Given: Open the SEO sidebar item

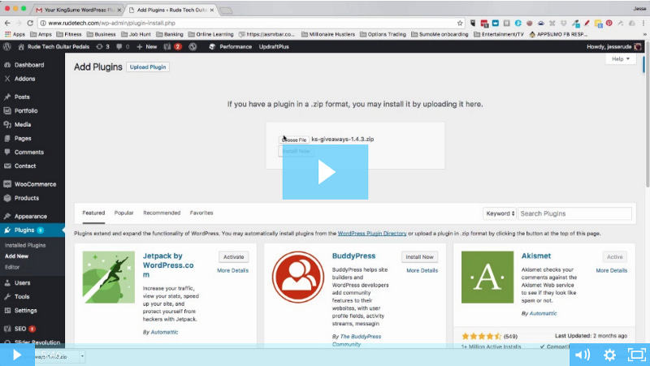Looking at the screenshot, I should point(19,329).
